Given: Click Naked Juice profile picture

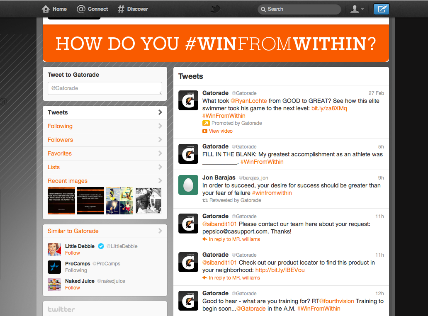Looking at the screenshot, I should (x=54, y=284).
